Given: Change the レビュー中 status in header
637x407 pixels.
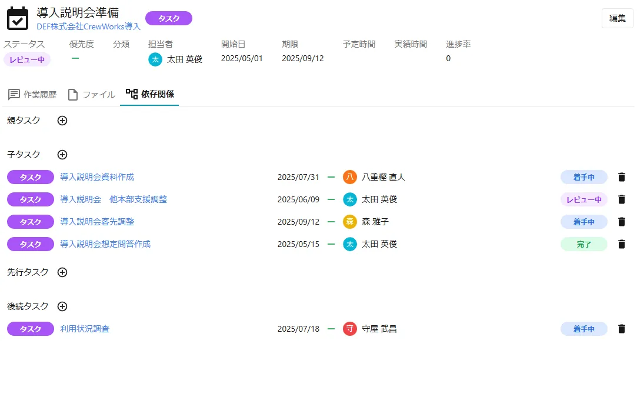Looking at the screenshot, I should [x=27, y=59].
